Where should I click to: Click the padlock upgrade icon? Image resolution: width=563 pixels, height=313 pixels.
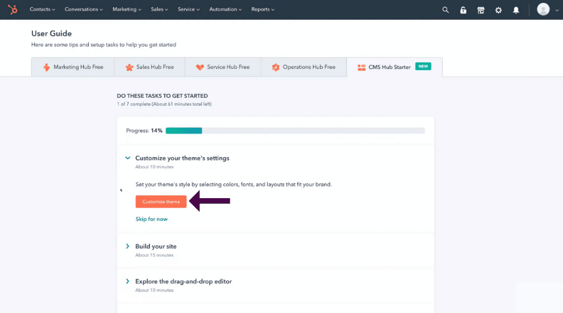point(463,10)
